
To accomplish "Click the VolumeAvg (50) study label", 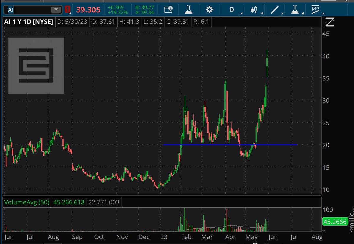I will click(27, 202).
